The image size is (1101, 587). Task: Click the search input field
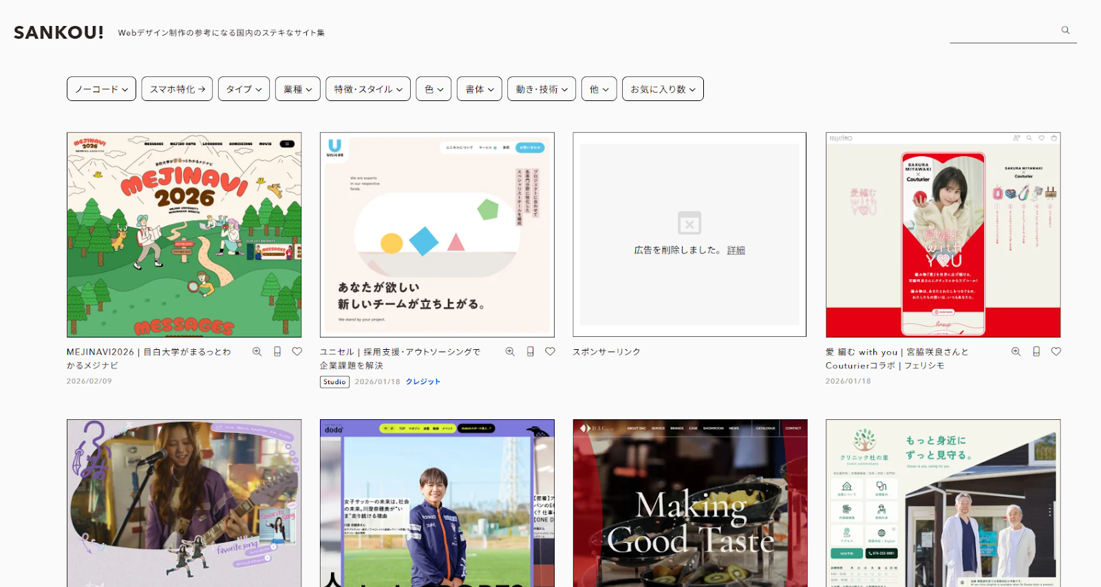point(1003,31)
